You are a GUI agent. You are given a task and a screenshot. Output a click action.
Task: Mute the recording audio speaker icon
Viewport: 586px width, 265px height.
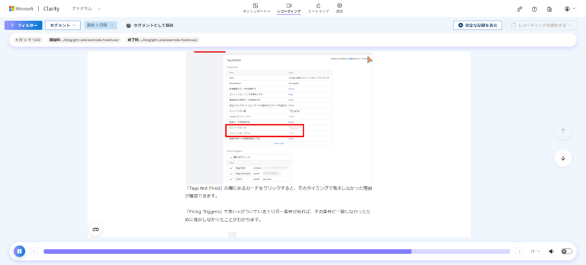pyautogui.click(x=551, y=251)
